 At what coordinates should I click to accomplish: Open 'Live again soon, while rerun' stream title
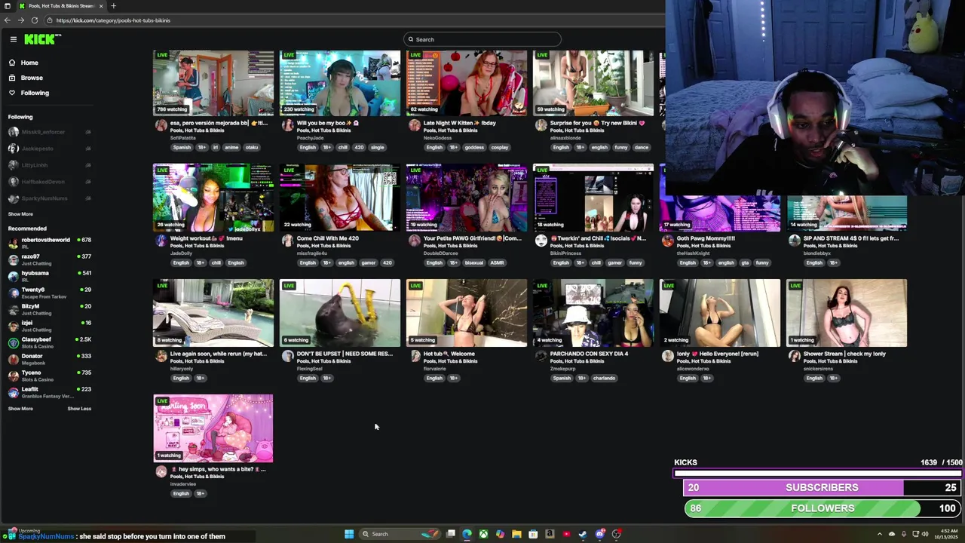(x=219, y=354)
